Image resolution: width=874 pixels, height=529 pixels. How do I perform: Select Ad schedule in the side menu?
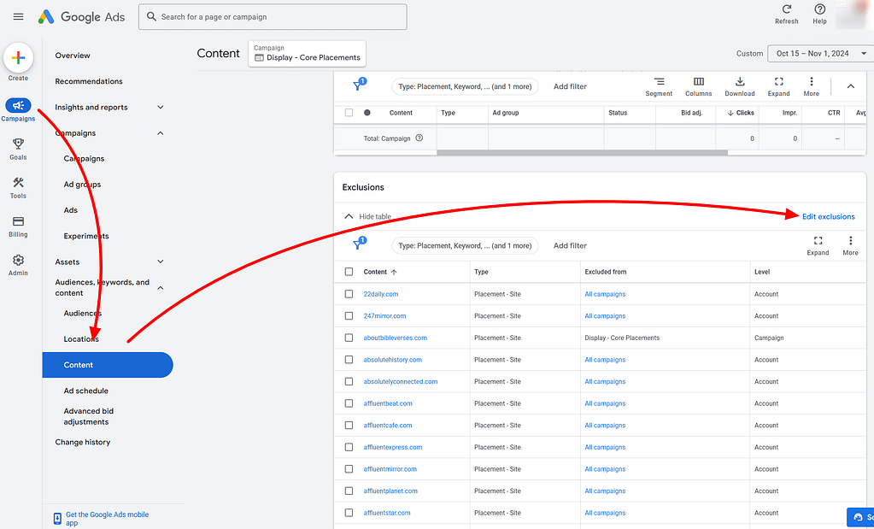click(x=85, y=391)
